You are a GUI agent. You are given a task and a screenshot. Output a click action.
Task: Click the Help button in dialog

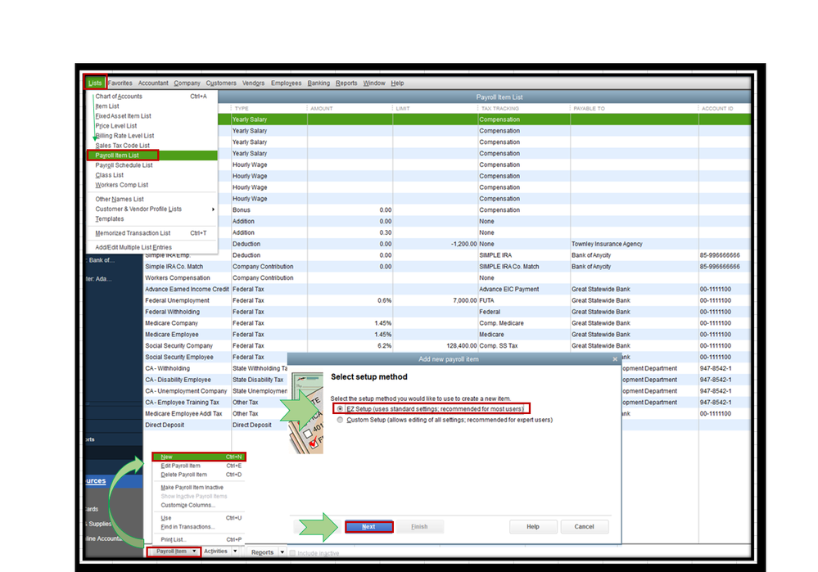click(x=532, y=527)
